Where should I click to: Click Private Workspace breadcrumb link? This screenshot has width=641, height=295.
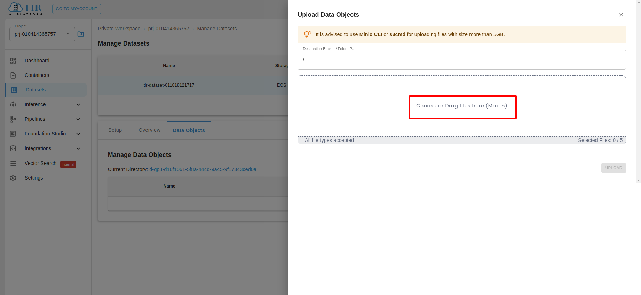coord(119,29)
